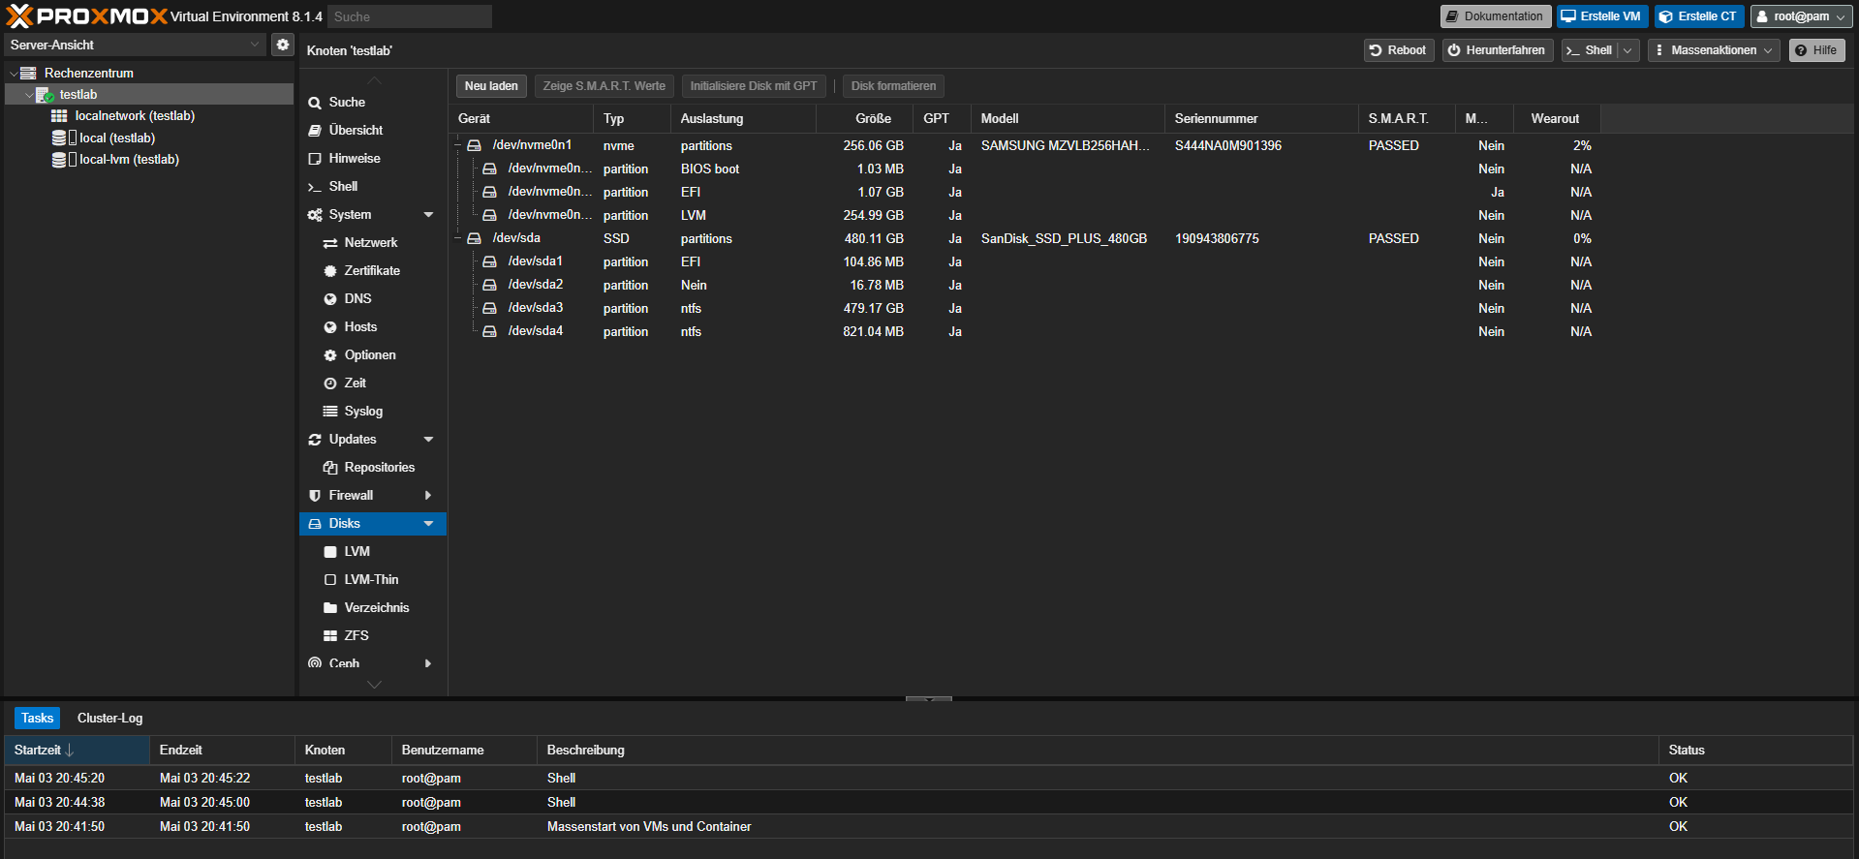Viewport: 1859px width, 859px height.
Task: Collapse the testlab tree node
Action: click(29, 95)
